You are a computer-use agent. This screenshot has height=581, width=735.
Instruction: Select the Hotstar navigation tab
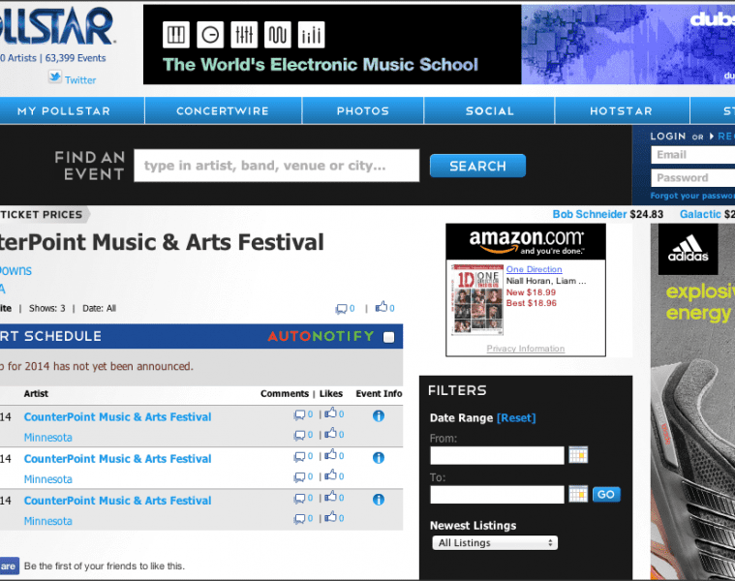[621, 110]
